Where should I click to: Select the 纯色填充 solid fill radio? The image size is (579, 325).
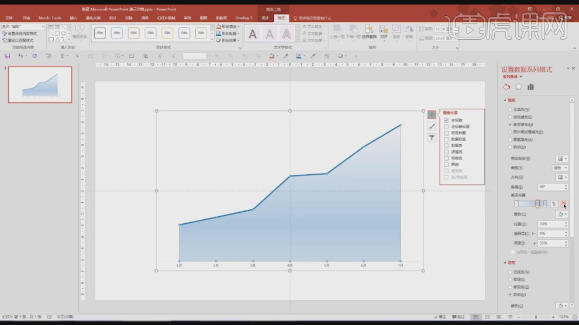click(x=511, y=117)
